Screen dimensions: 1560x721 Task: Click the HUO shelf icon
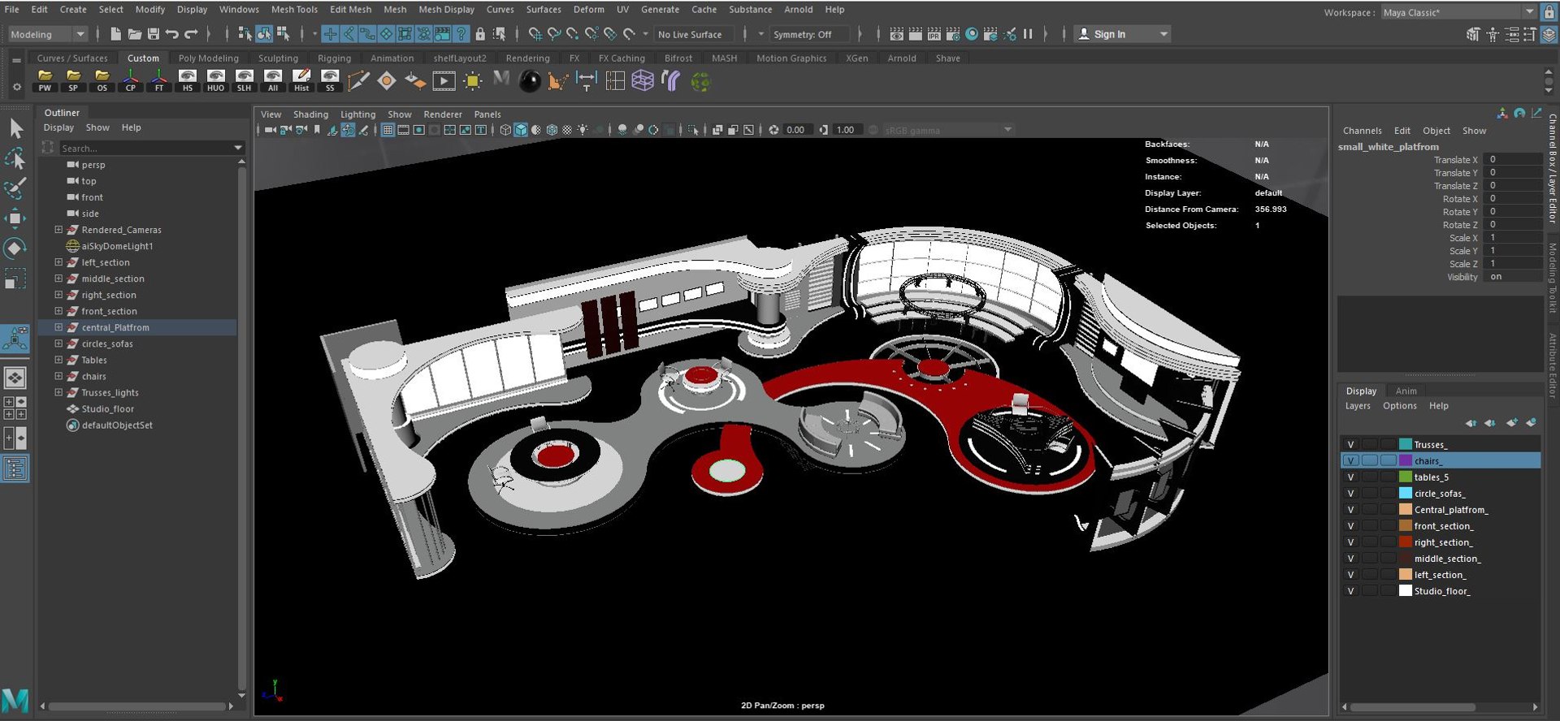coord(215,80)
